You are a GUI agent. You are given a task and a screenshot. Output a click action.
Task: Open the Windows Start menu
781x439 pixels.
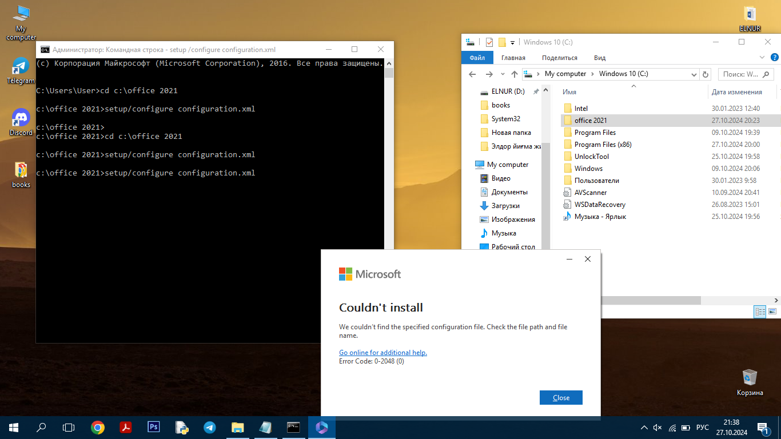(x=14, y=427)
